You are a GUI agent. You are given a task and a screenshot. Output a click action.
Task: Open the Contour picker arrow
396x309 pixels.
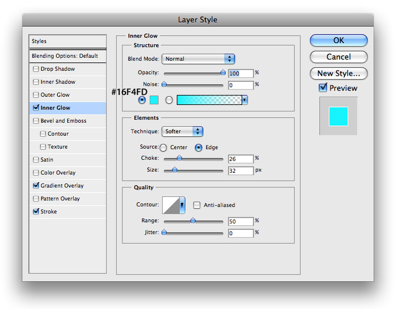point(182,205)
